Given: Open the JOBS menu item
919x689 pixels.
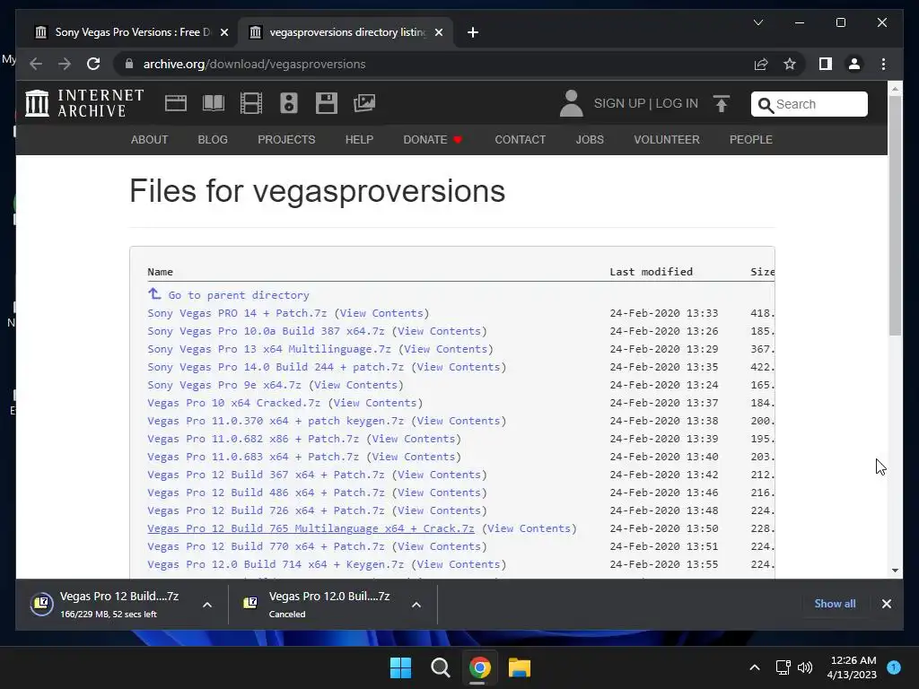Looking at the screenshot, I should click(590, 139).
